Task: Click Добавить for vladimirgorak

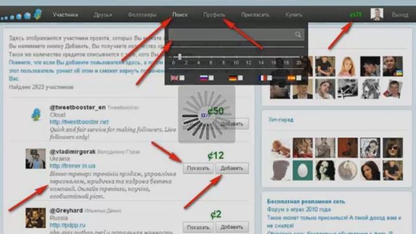Action: (x=232, y=168)
